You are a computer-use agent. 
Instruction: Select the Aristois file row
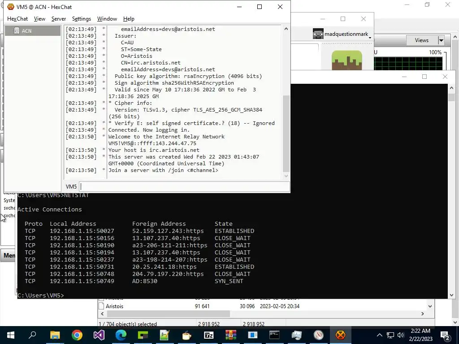pos(262,306)
